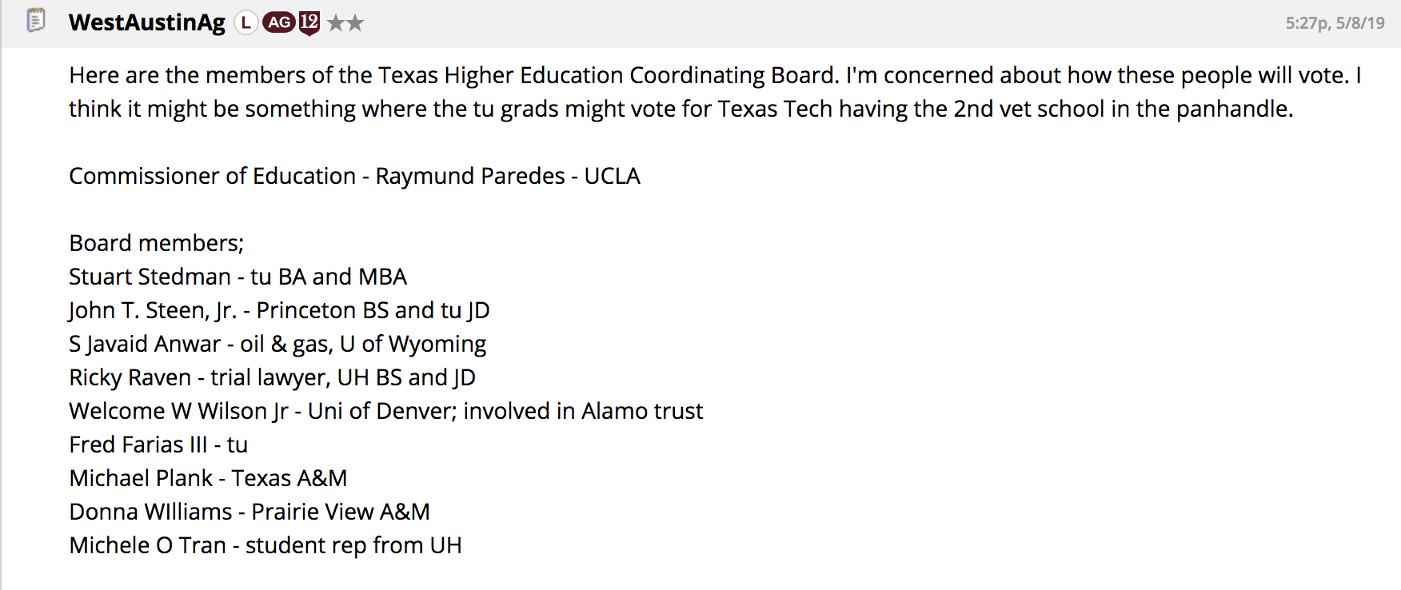Click the circular L badge icon
The height and width of the screenshot is (590, 1401).
click(245, 23)
